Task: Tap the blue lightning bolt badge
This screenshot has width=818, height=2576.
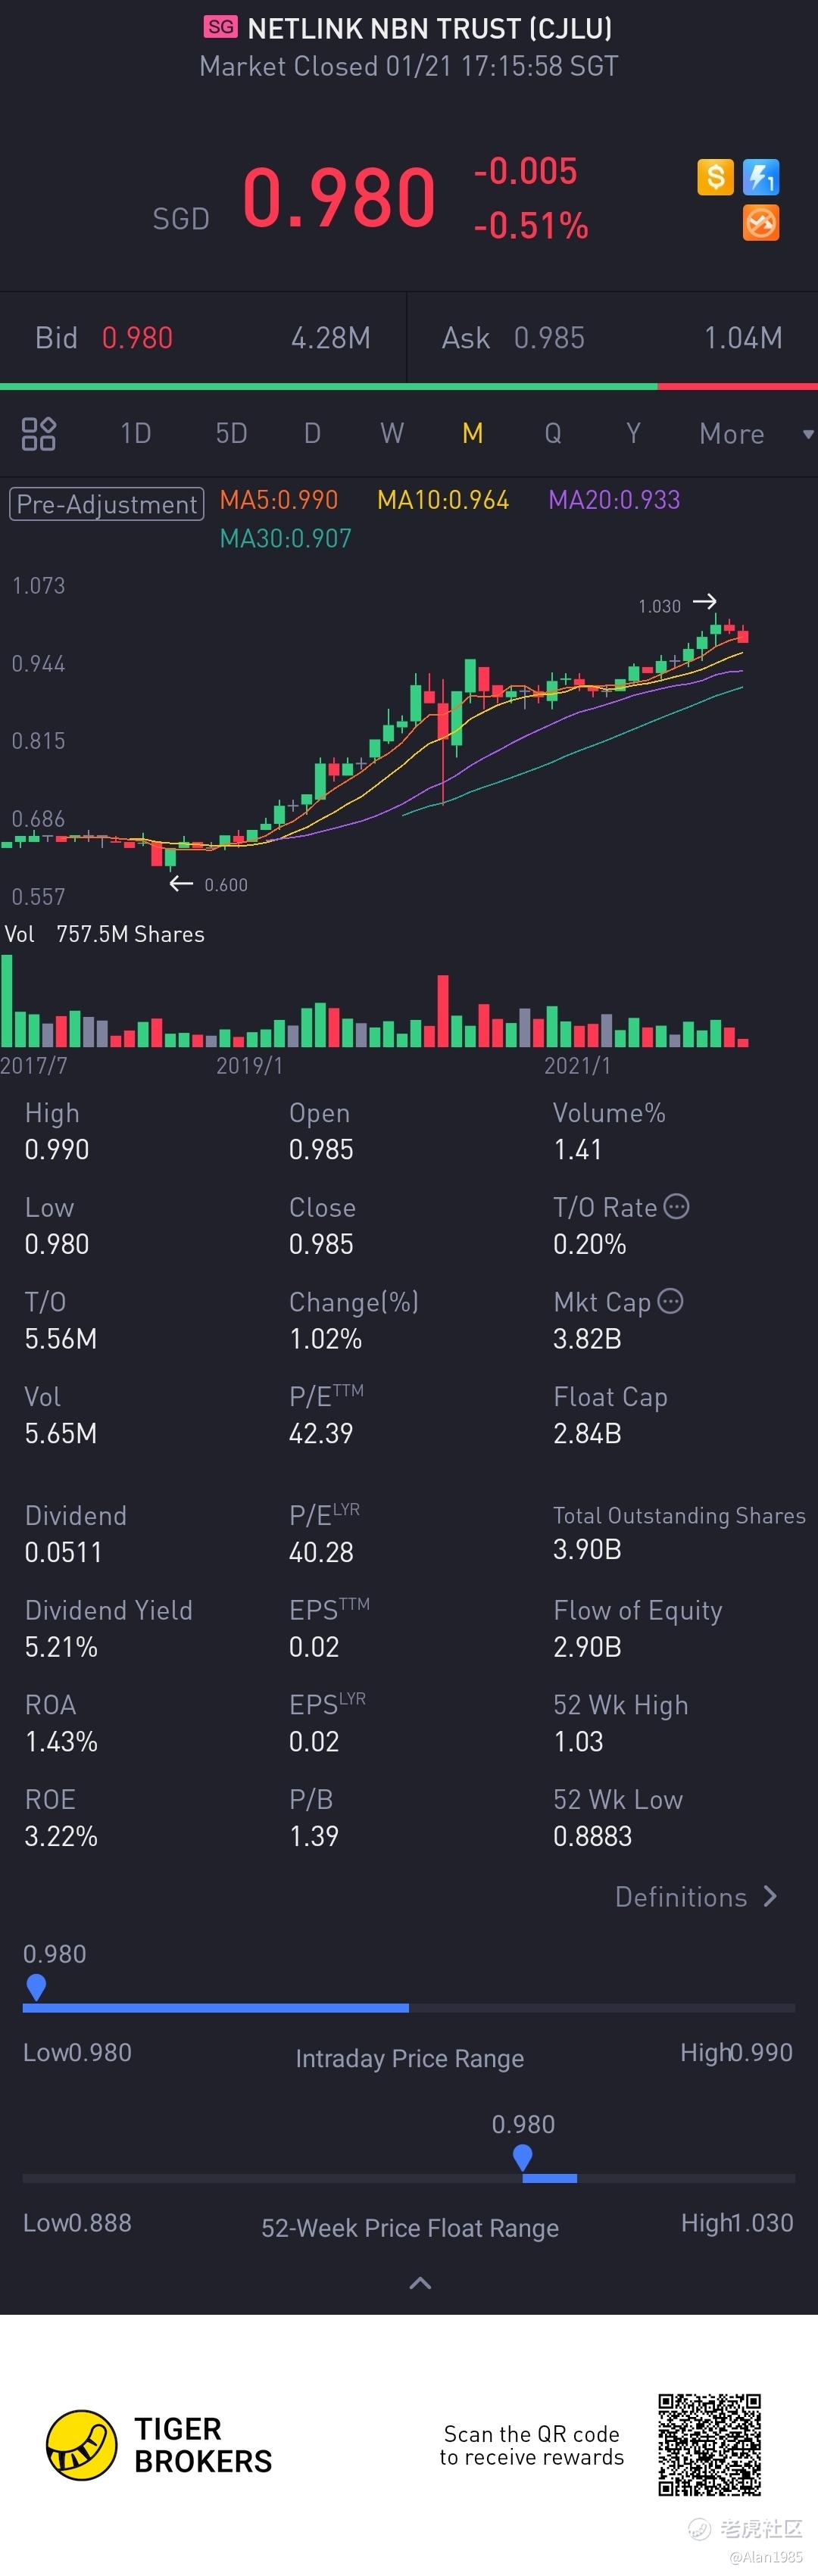Action: tap(761, 178)
